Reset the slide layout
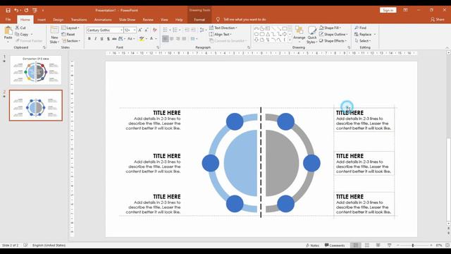 pyautogui.click(x=68, y=35)
